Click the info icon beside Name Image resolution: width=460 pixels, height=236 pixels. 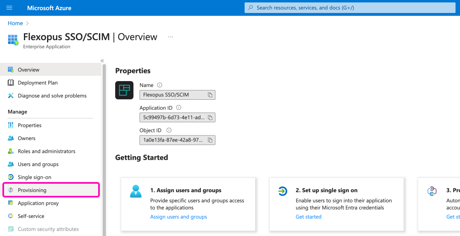tap(159, 85)
